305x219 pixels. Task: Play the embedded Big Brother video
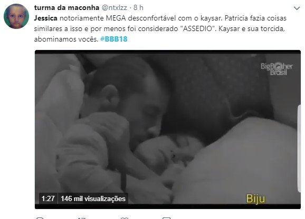[168, 130]
